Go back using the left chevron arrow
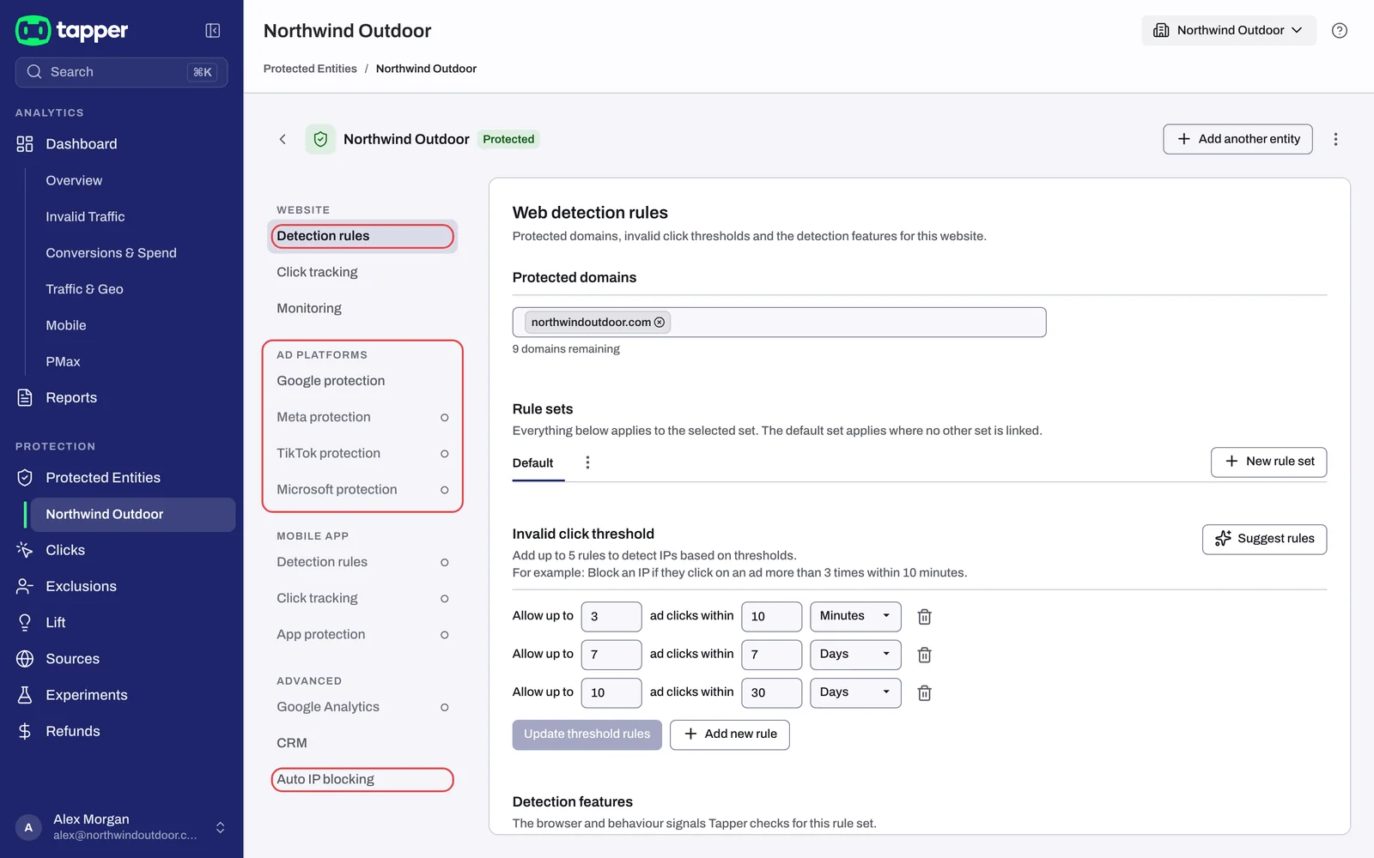 [x=283, y=139]
